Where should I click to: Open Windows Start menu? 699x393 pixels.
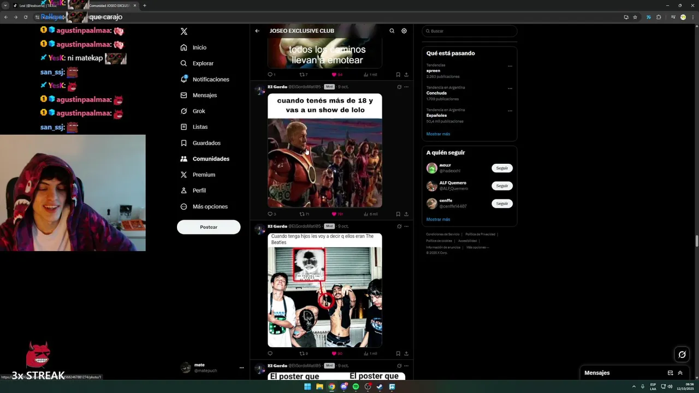[307, 386]
